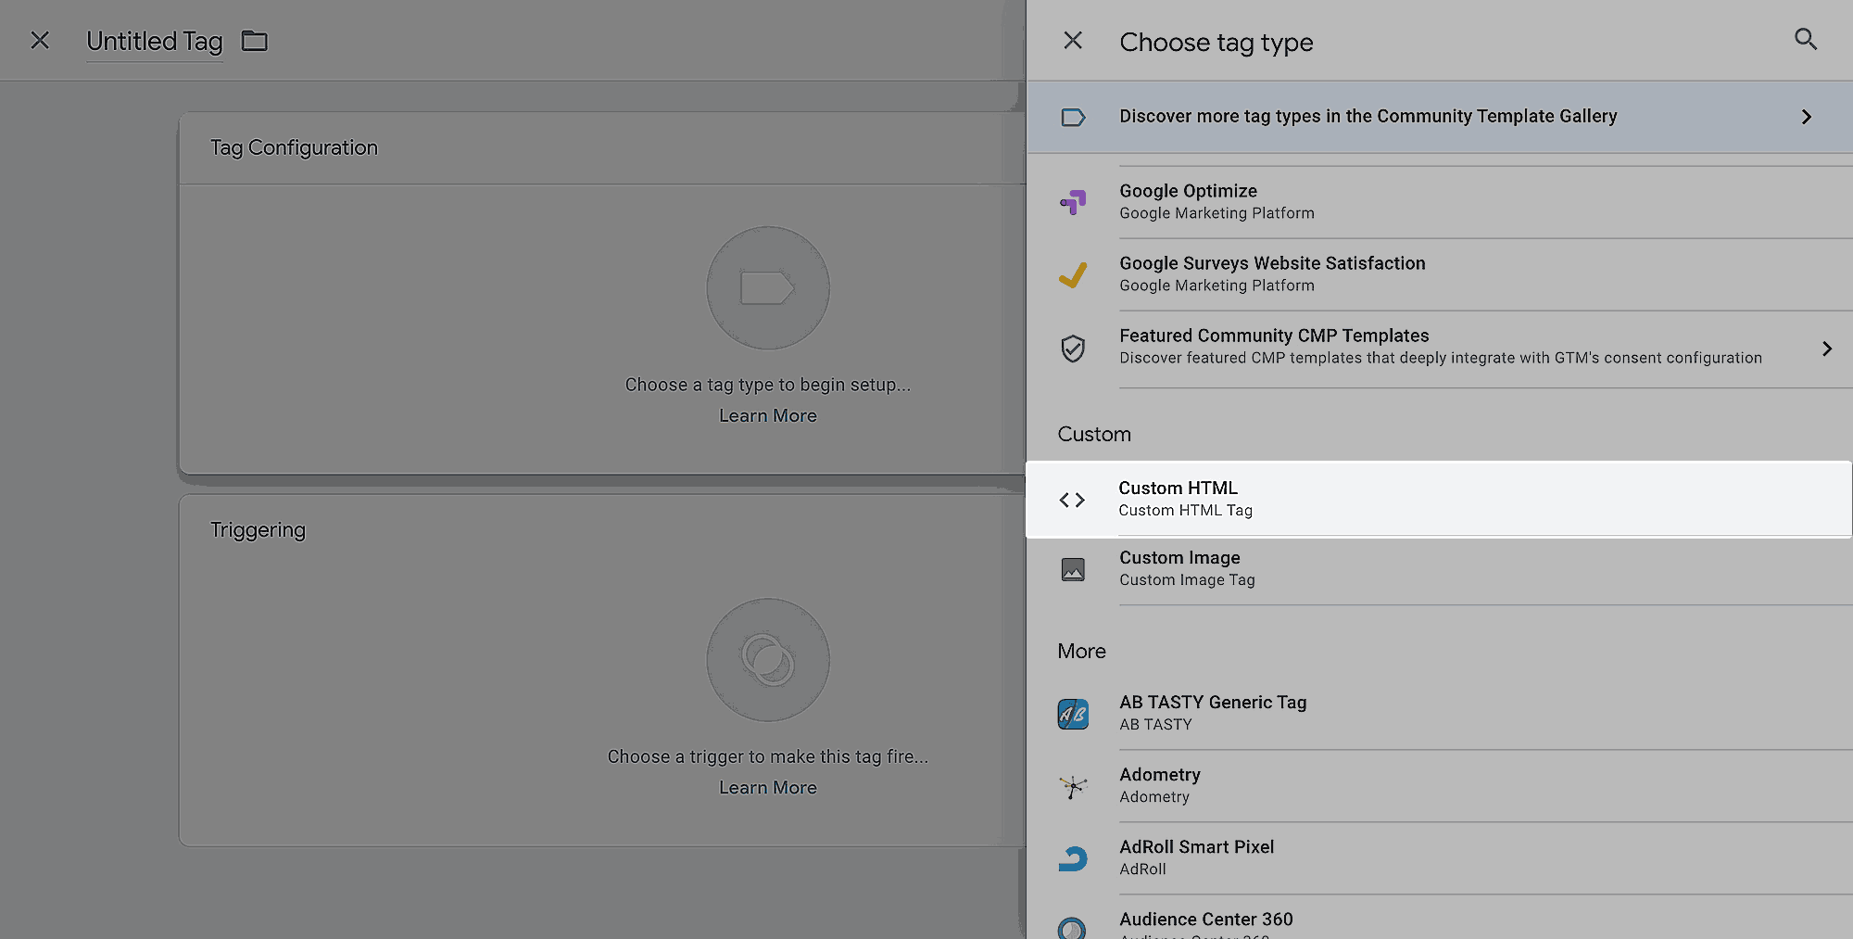Click the AdRoll Smart Pixel icon

[1073, 858]
